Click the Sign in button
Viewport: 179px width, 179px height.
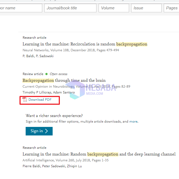pyautogui.click(x=39, y=131)
